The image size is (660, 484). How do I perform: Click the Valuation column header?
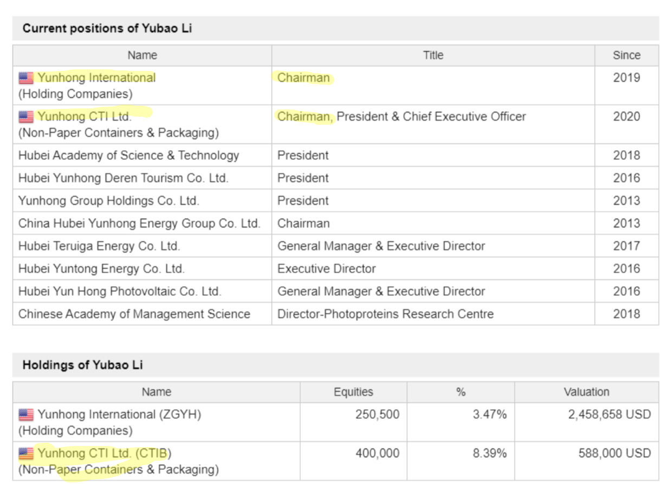pos(586,392)
